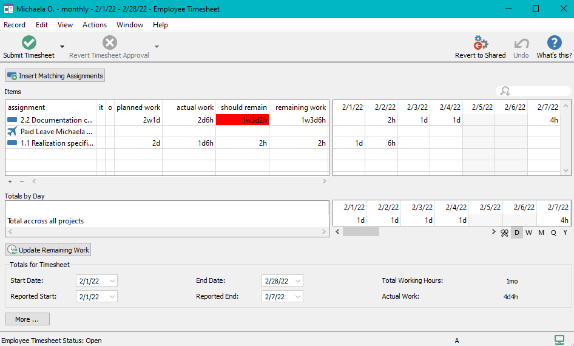Image resolution: width=574 pixels, height=346 pixels.
Task: Click the red should remain cell 1w3d2h
Action: click(x=242, y=120)
